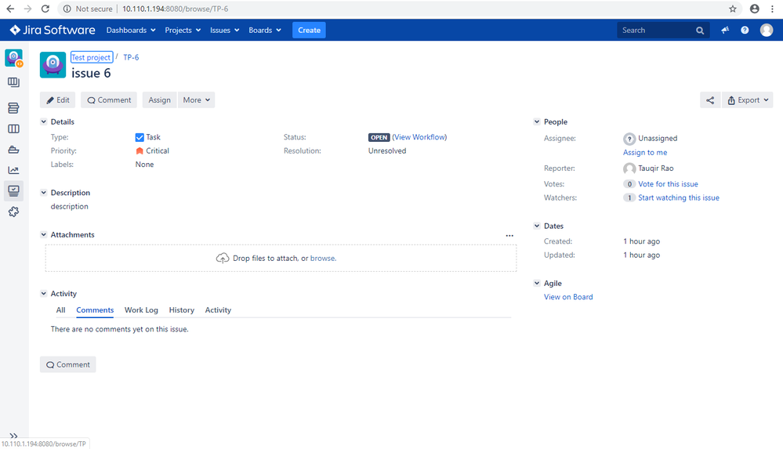
Task: Open the Issues menu
Action: pyautogui.click(x=224, y=30)
